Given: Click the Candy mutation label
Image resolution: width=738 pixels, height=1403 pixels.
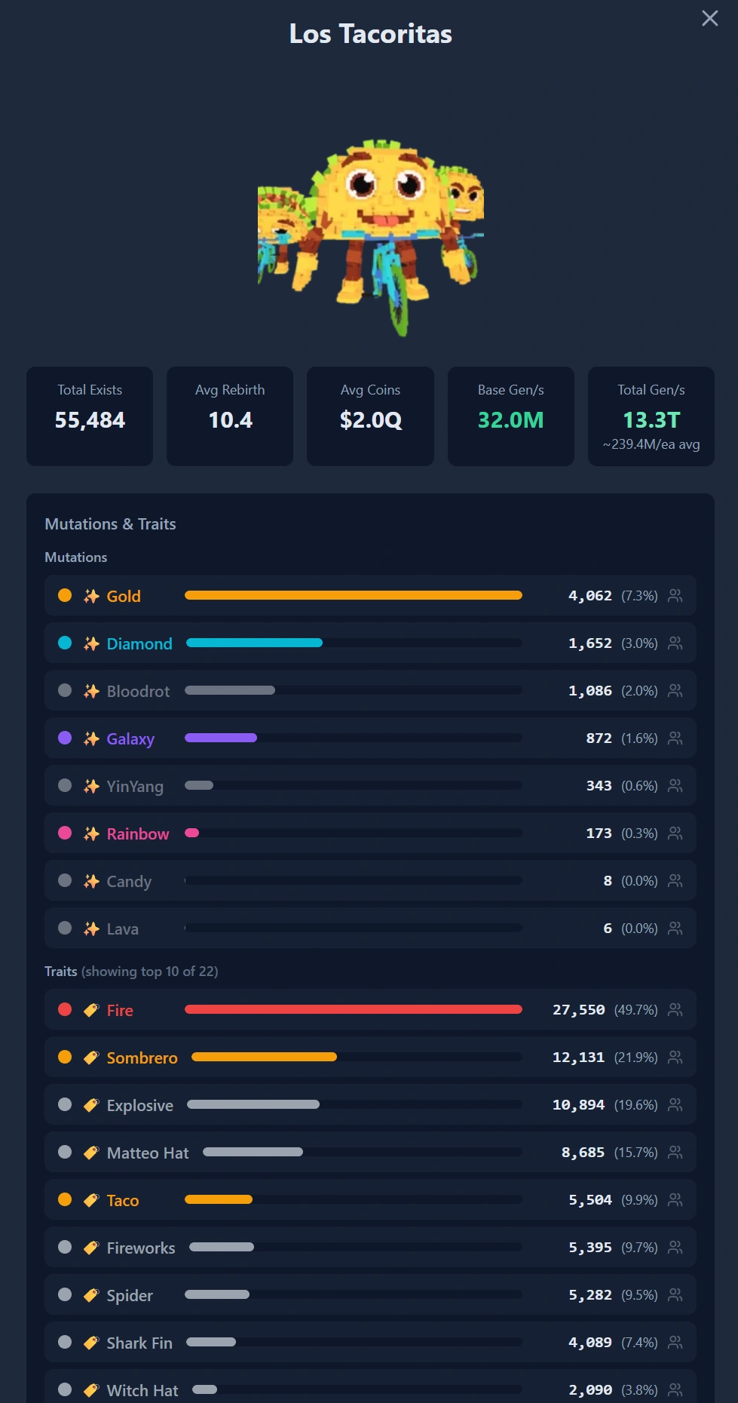Looking at the screenshot, I should [x=129, y=881].
